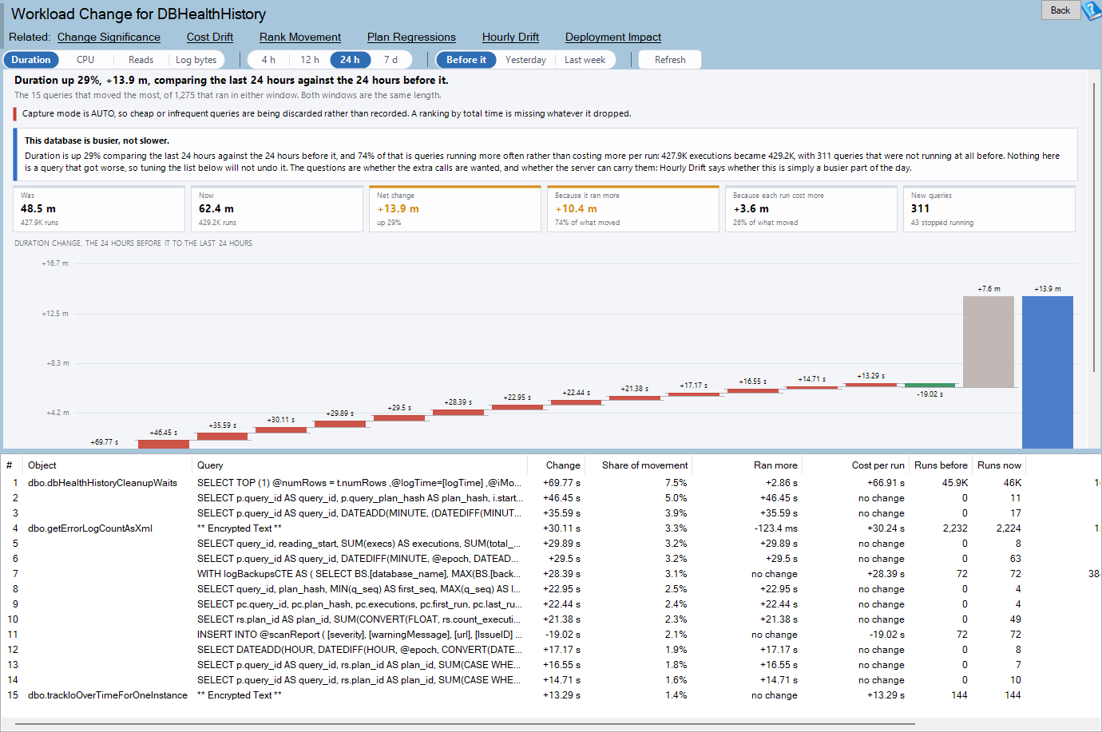1102x732 pixels.
Task: Switch metric to Reads
Action: point(141,60)
